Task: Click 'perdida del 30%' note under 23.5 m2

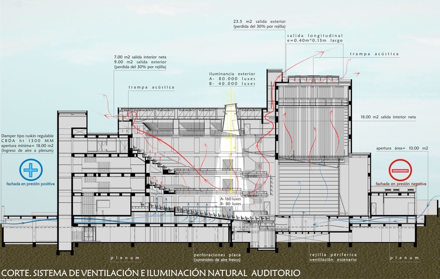Action: point(259,26)
